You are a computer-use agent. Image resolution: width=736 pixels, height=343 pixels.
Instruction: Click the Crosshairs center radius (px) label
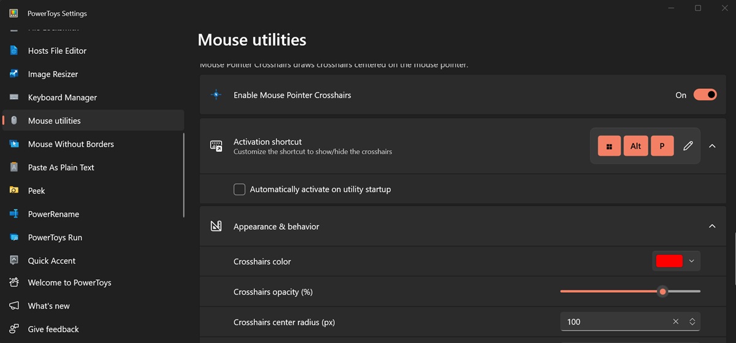click(284, 322)
